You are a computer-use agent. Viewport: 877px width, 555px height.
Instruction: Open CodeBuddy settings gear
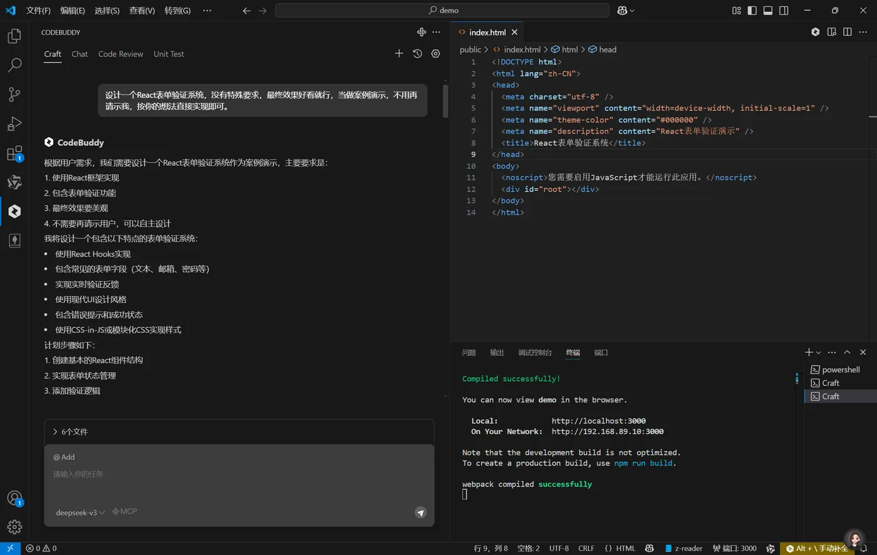pyautogui.click(x=436, y=54)
